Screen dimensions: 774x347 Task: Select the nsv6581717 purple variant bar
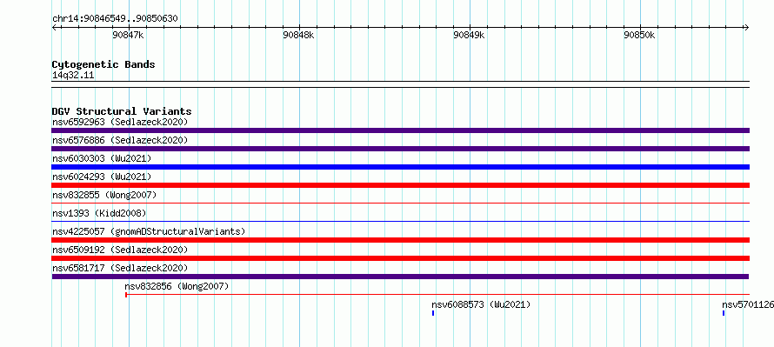click(400, 277)
